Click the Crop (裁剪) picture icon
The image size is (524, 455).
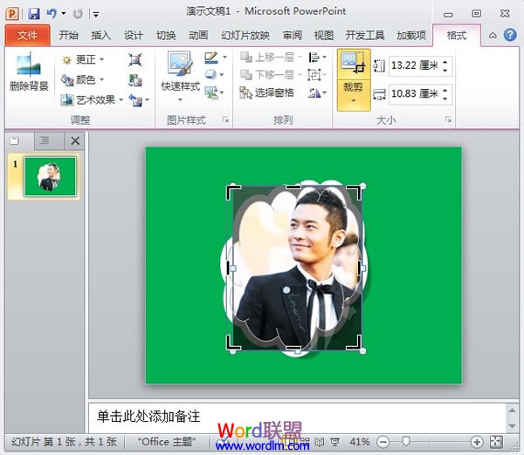click(x=353, y=64)
